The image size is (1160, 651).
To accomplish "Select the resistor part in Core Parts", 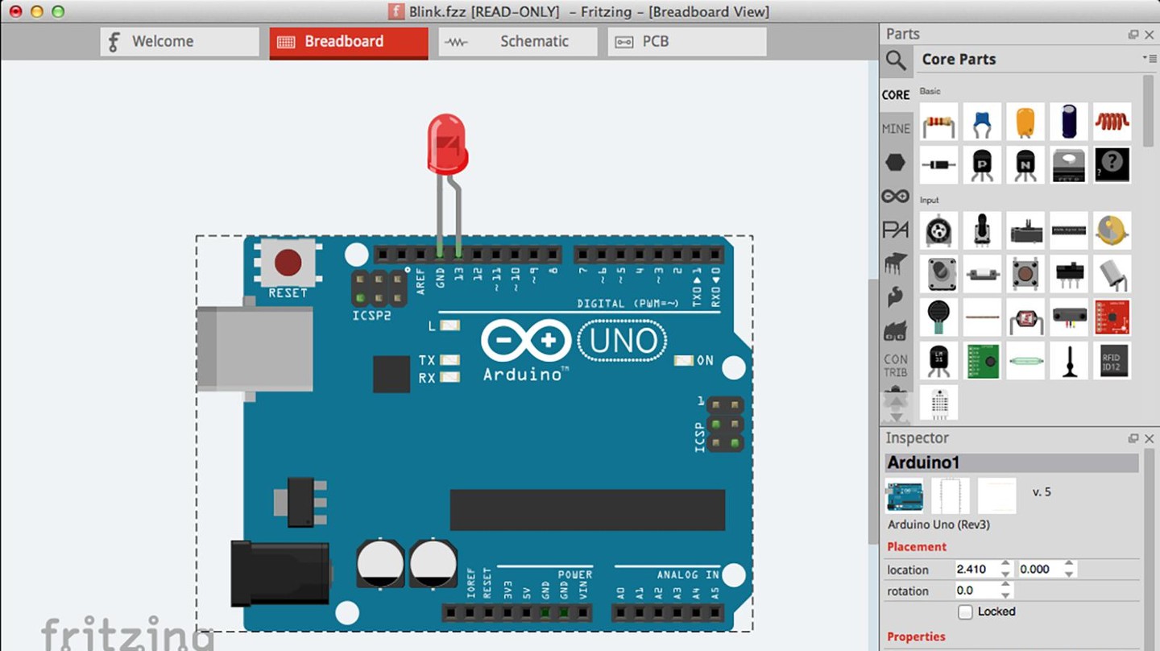I will 938,122.
